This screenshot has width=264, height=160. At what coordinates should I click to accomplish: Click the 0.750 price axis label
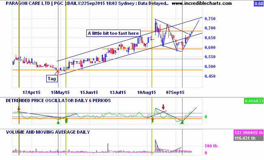click(210, 19)
